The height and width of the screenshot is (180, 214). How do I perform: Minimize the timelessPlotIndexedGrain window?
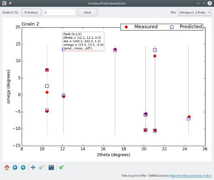pyautogui.click(x=198, y=3)
